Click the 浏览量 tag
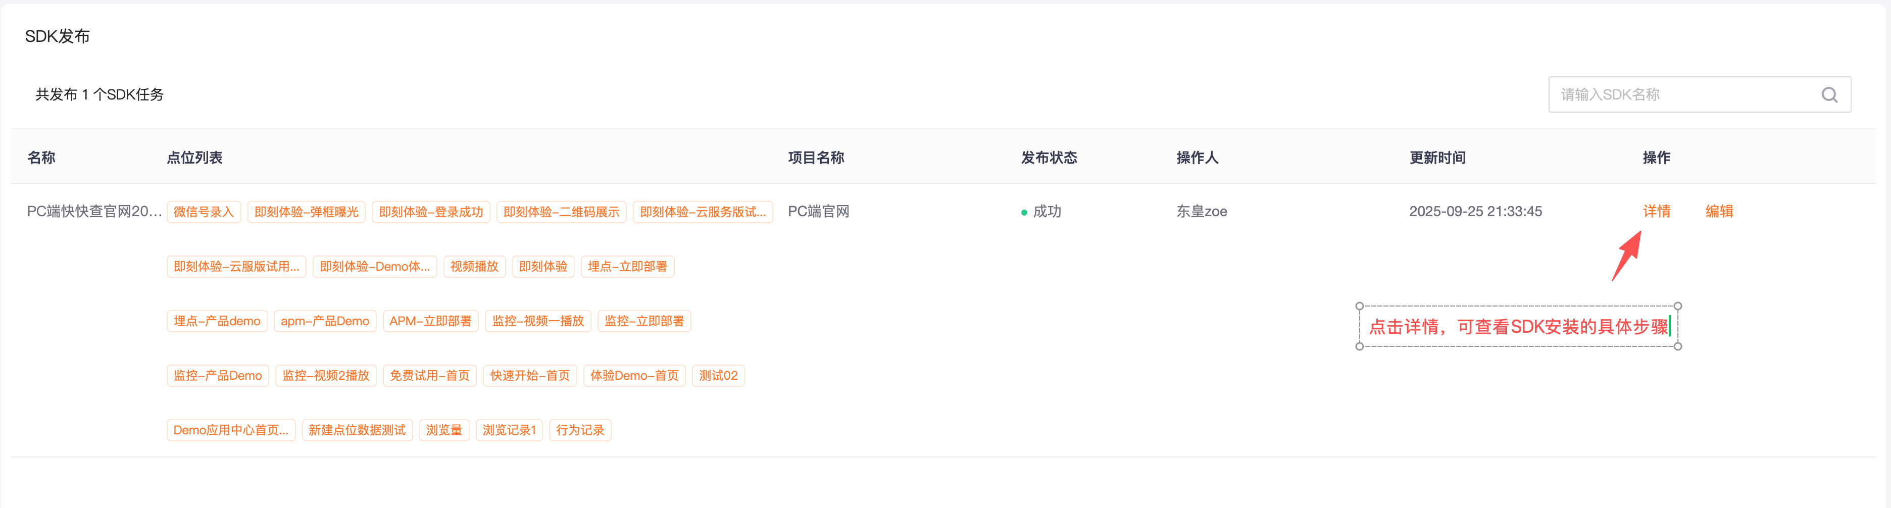This screenshot has height=508, width=1891. 444,430
